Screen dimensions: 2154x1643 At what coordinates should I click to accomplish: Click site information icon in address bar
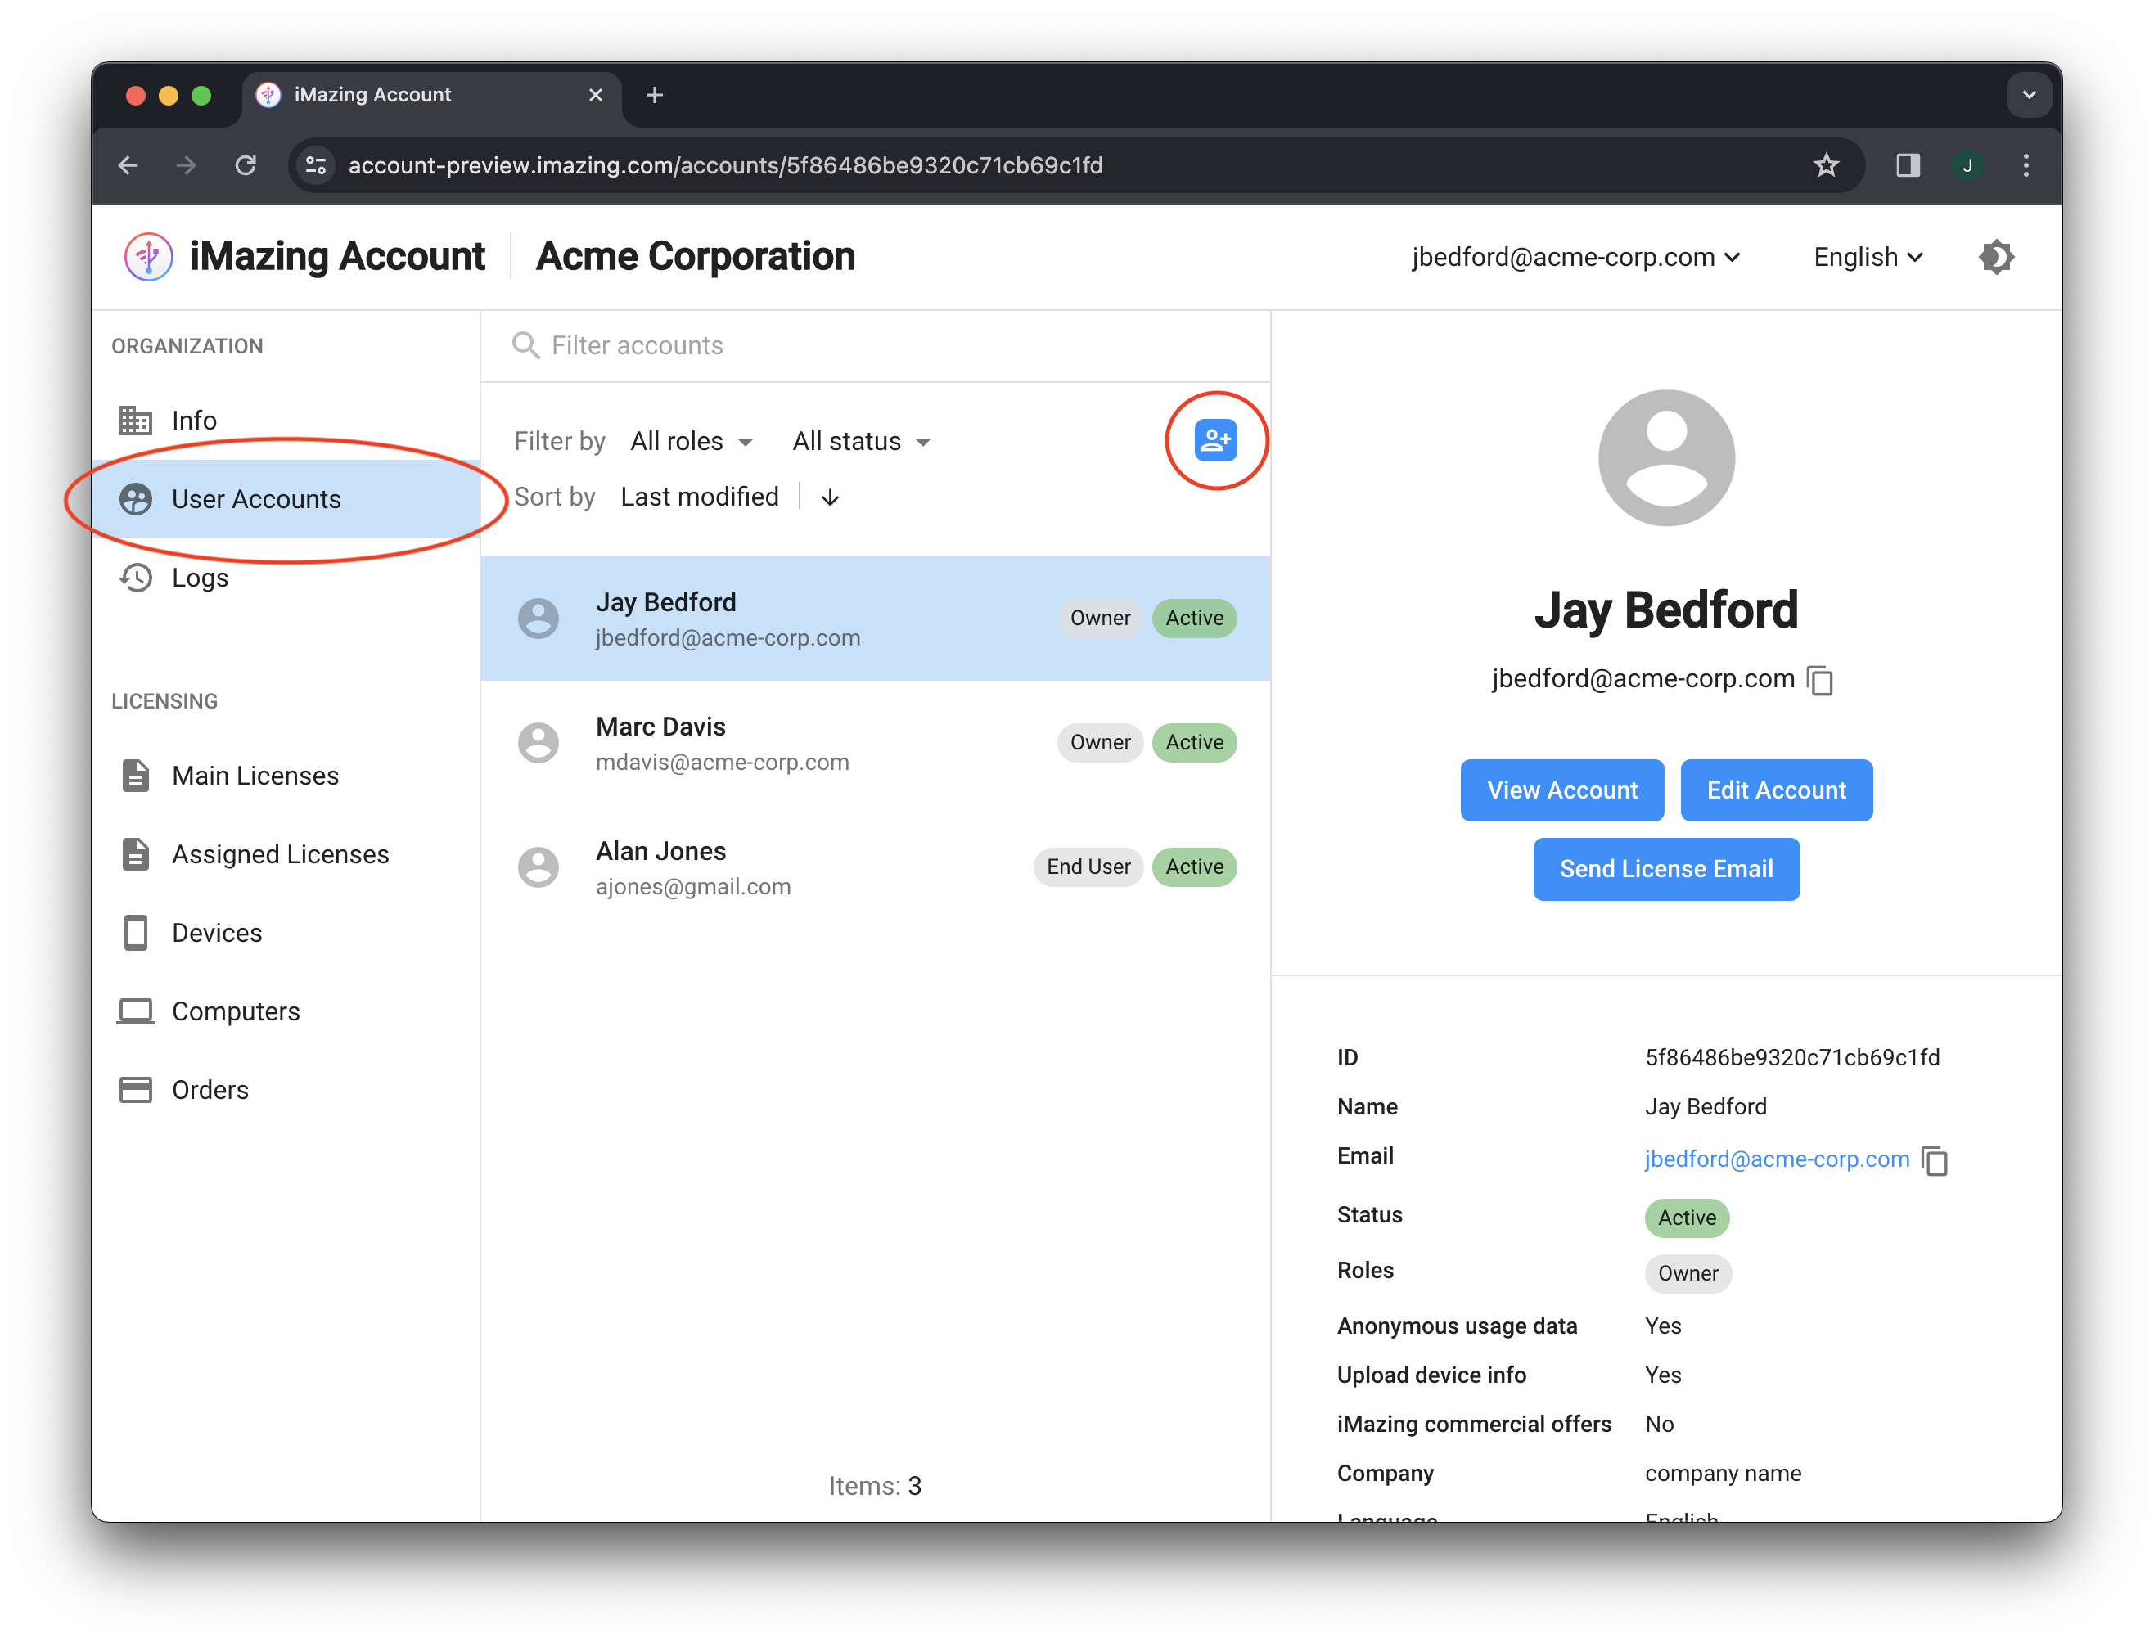(315, 165)
